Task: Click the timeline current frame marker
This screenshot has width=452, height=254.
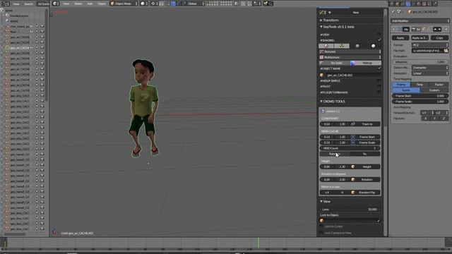Action: click(258, 243)
